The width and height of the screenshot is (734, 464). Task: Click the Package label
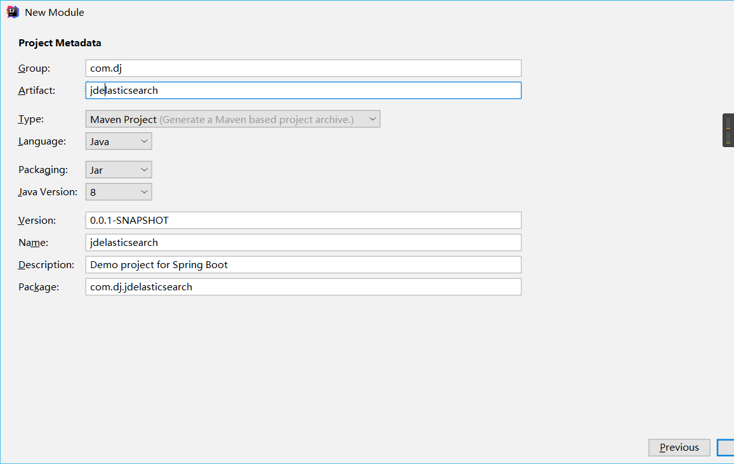(x=39, y=287)
